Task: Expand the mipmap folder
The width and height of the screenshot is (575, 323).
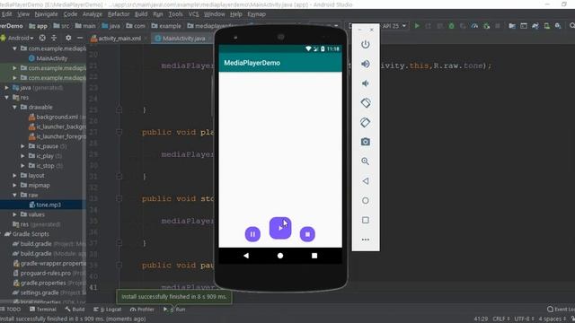Action: tap(14, 186)
